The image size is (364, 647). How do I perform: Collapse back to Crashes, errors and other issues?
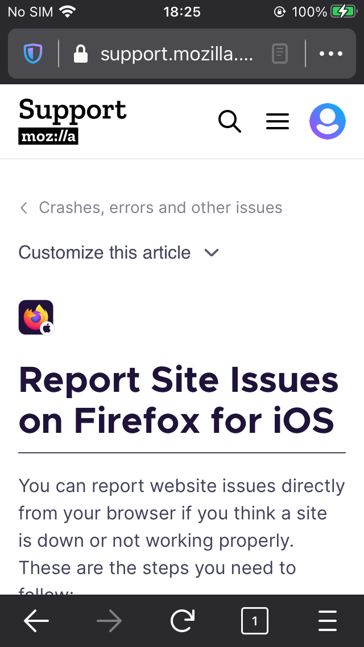coord(159,207)
